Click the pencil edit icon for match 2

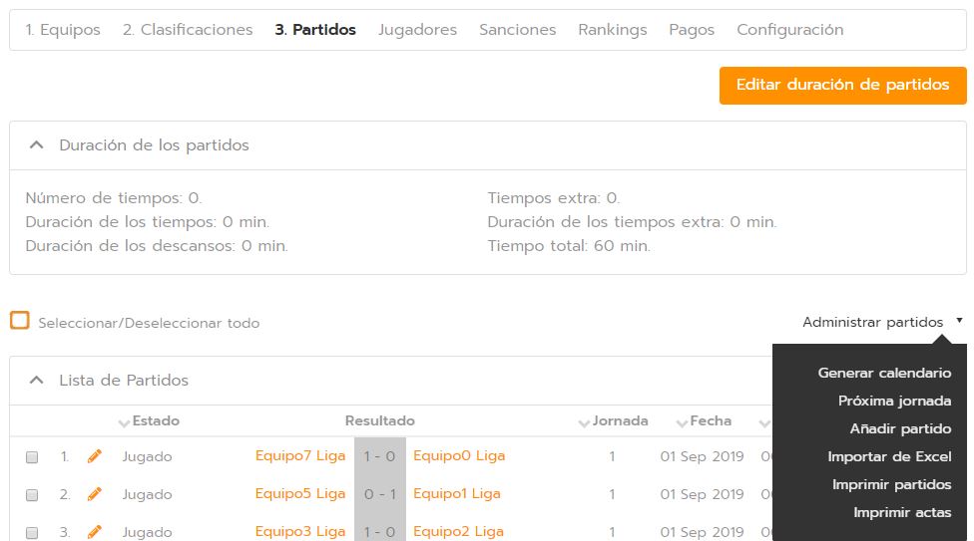(x=95, y=494)
